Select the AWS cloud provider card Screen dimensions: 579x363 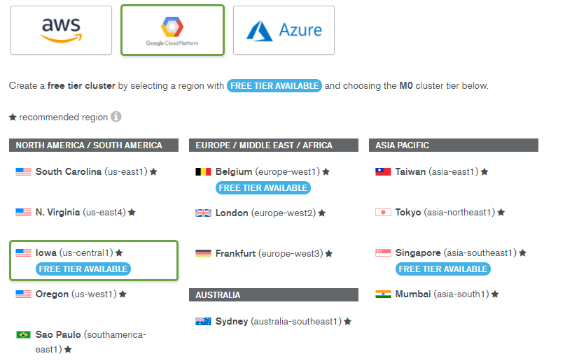coord(61,30)
